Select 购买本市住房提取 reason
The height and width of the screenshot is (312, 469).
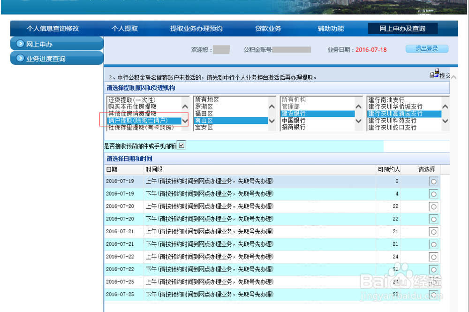[x=144, y=107]
